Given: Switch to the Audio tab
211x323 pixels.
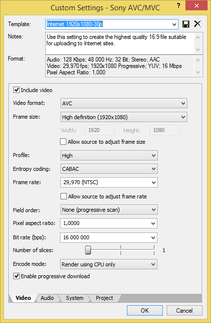Looking at the screenshot, I should click(47, 298).
